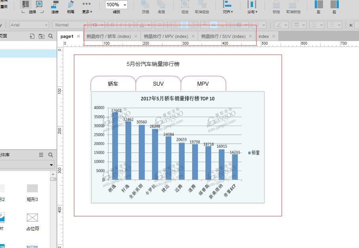This screenshot has height=248, width=359.
Task: Close the page1 tab
Action: (78, 36)
